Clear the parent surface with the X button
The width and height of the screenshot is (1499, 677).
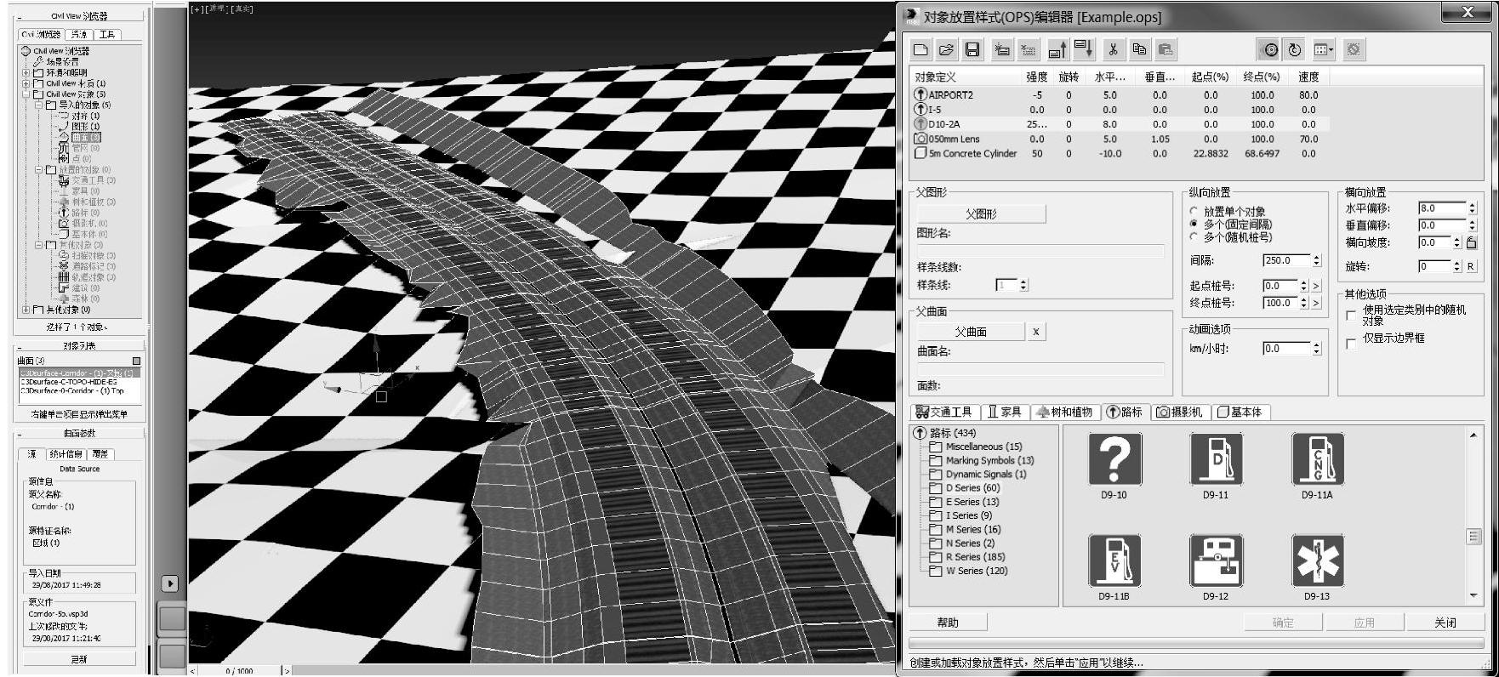click(1035, 332)
